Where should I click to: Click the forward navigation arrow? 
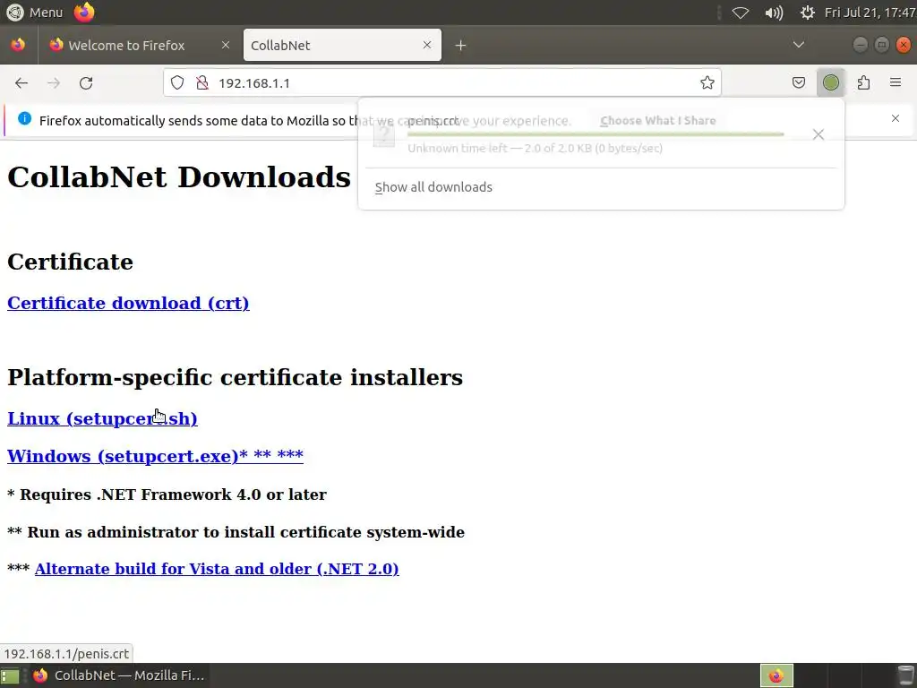click(x=54, y=83)
